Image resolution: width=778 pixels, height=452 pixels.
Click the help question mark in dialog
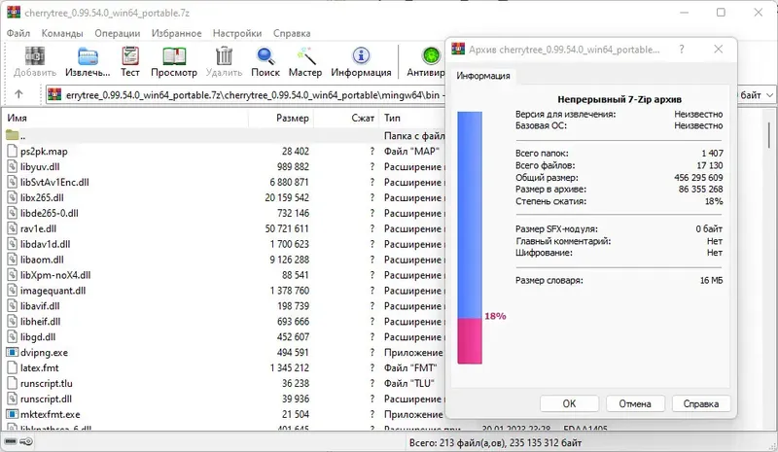pyautogui.click(x=682, y=50)
